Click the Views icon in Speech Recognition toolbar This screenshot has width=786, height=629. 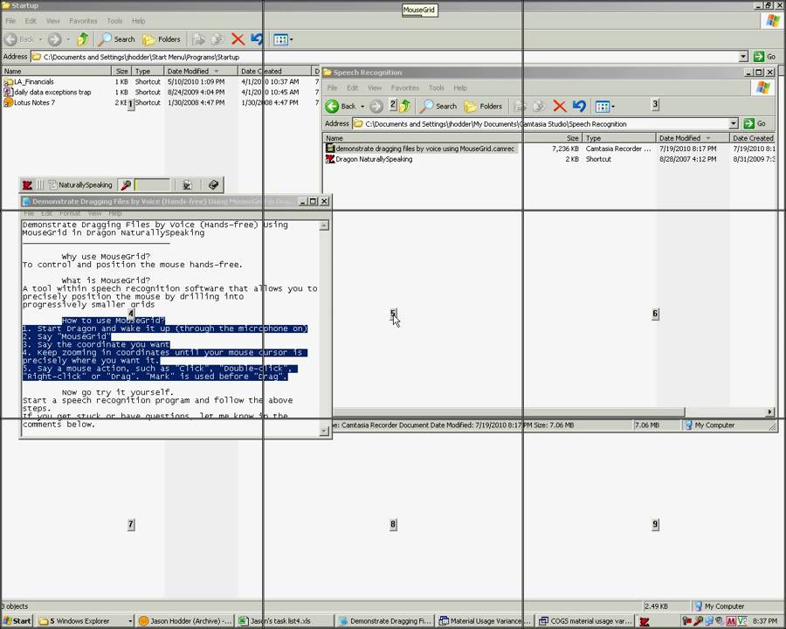coord(602,107)
